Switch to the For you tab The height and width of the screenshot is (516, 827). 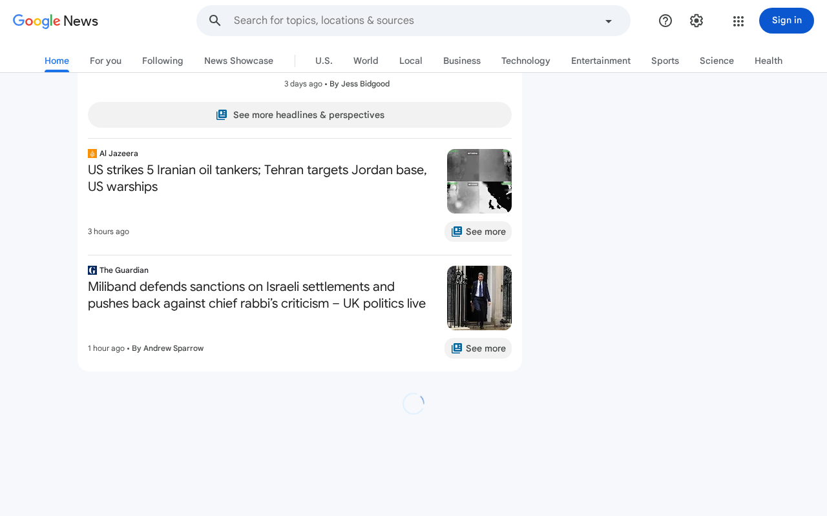pyautogui.click(x=106, y=61)
